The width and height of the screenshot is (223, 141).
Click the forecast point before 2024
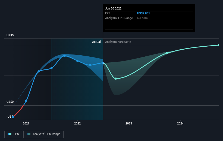pos(167,53)
